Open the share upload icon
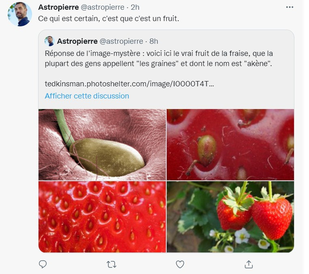The image size is (309, 274). [249, 264]
